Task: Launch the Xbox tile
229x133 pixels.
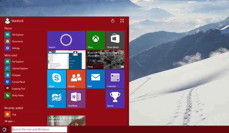Action: coord(96,40)
